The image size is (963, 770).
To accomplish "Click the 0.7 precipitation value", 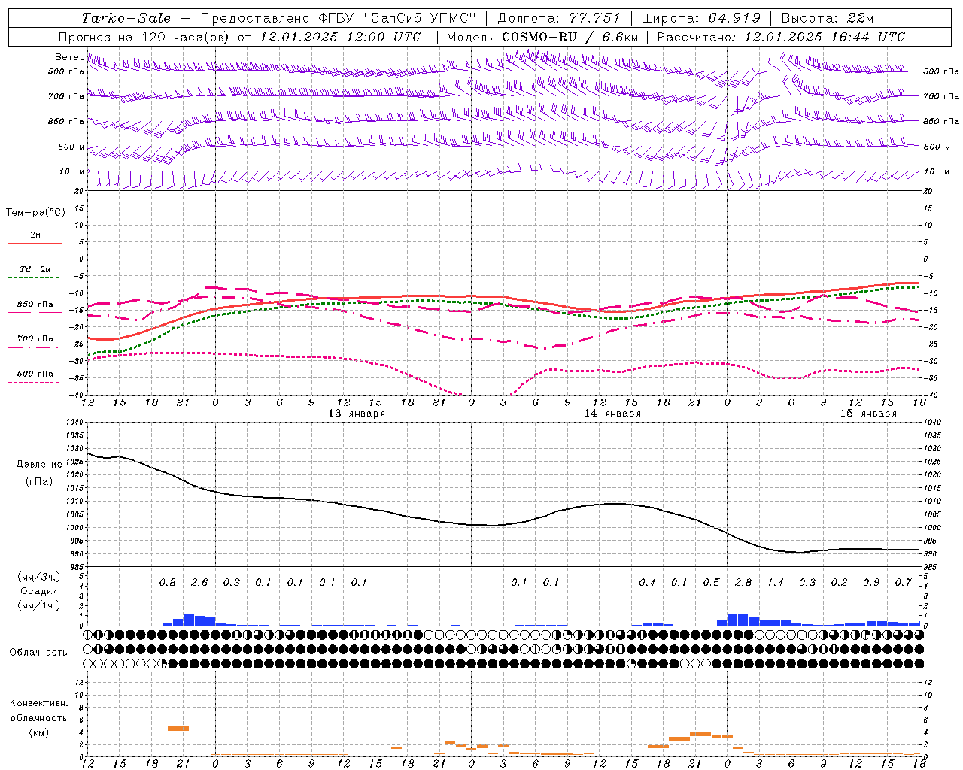I will tap(904, 583).
